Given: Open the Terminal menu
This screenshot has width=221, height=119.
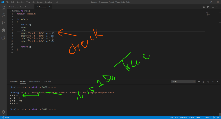Looking at the screenshot, I should pos(49,2).
